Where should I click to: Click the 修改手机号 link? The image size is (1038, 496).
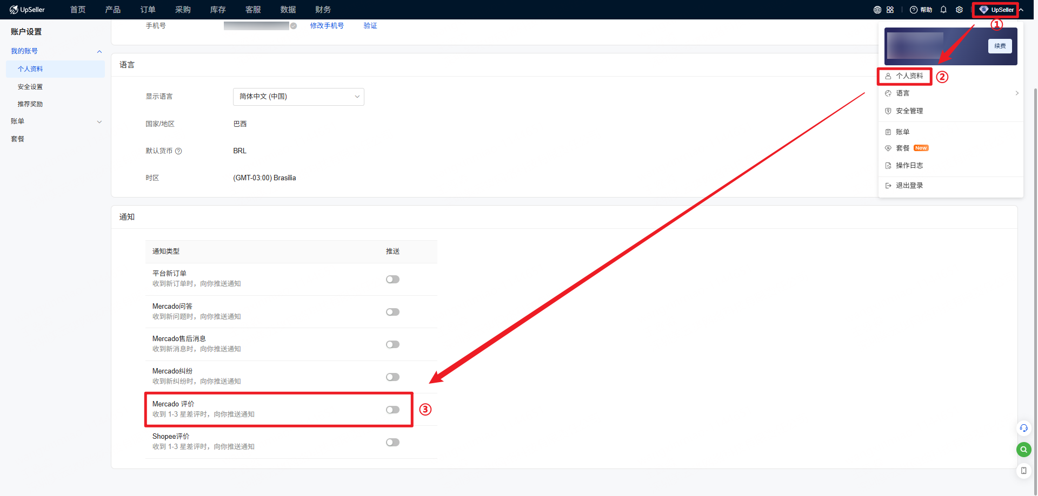click(327, 26)
